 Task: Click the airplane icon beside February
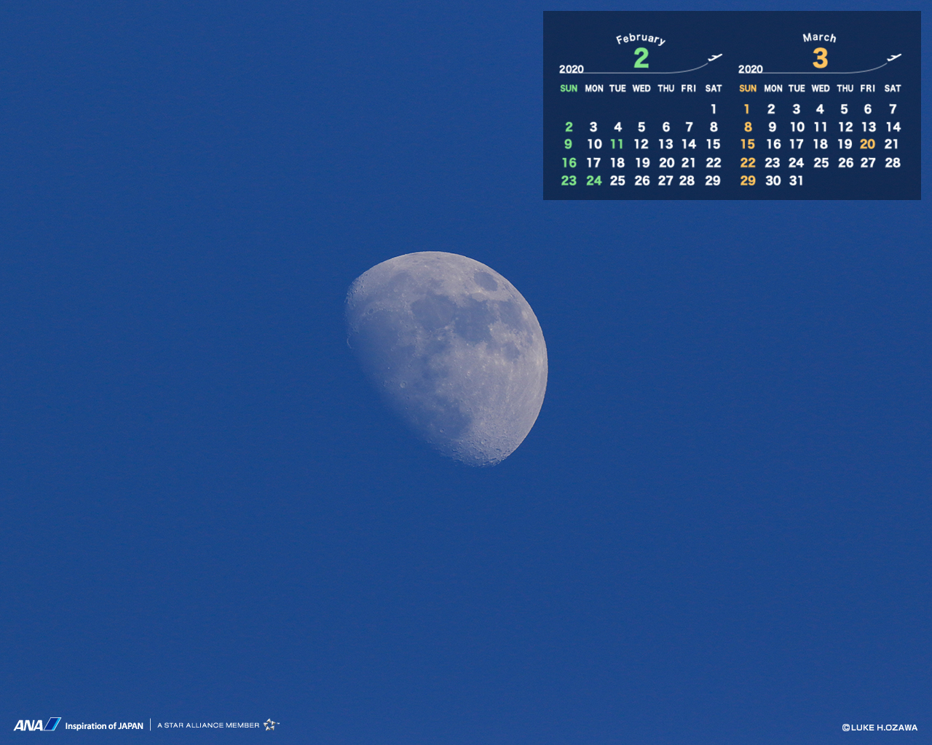(715, 57)
